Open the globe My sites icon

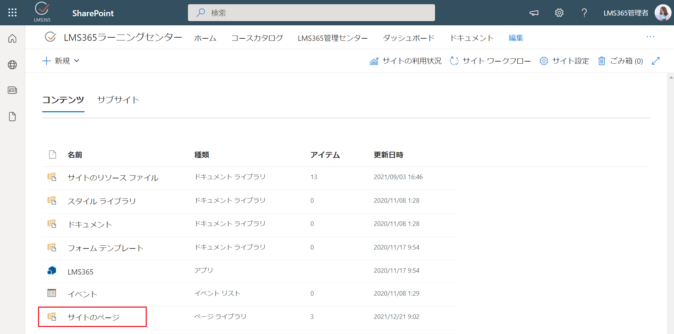coord(12,65)
